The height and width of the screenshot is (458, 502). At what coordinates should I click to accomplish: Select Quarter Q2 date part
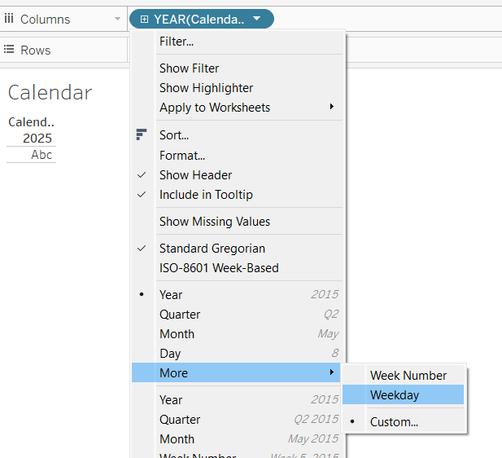180,315
